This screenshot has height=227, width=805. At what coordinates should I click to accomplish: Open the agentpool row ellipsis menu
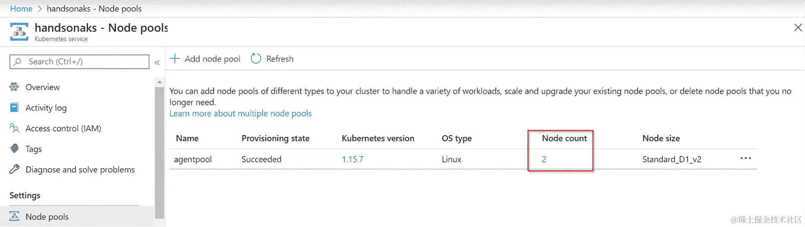coord(746,158)
